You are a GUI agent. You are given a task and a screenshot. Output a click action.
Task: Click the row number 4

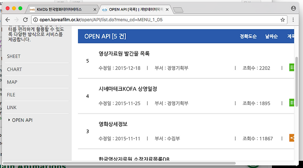point(88,96)
